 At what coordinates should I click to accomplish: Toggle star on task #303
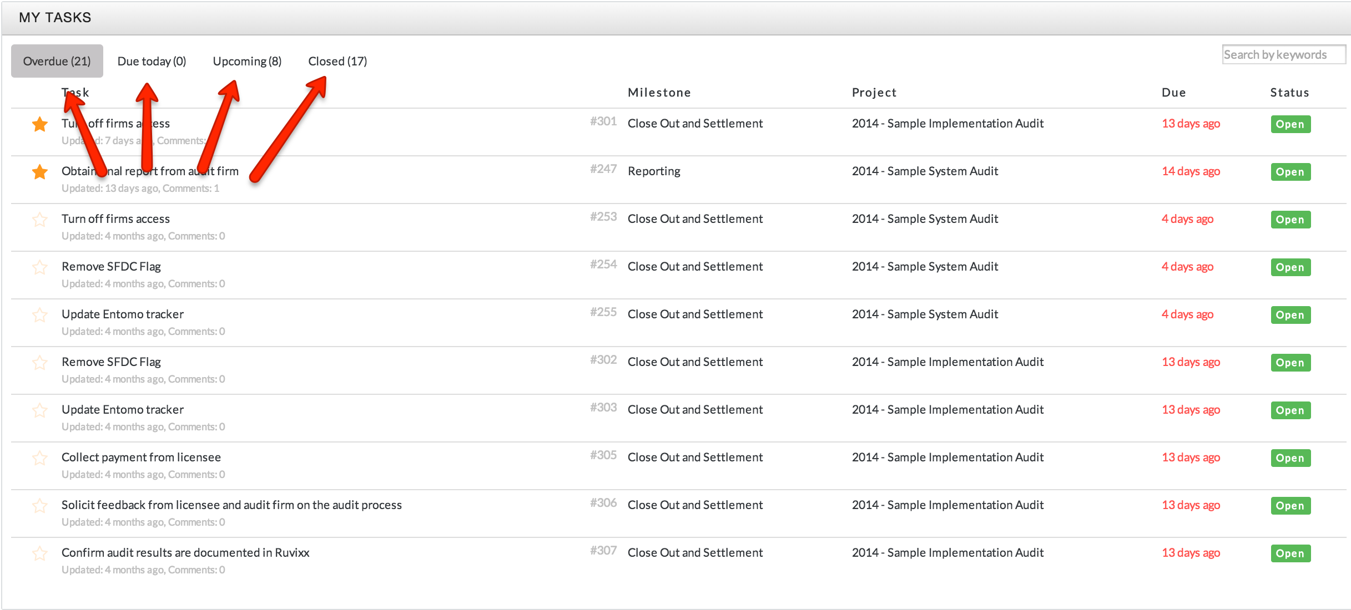[x=39, y=411]
